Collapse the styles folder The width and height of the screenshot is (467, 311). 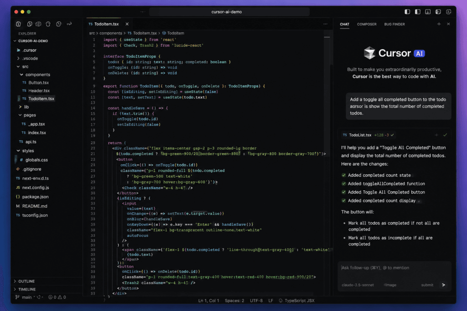coord(18,151)
